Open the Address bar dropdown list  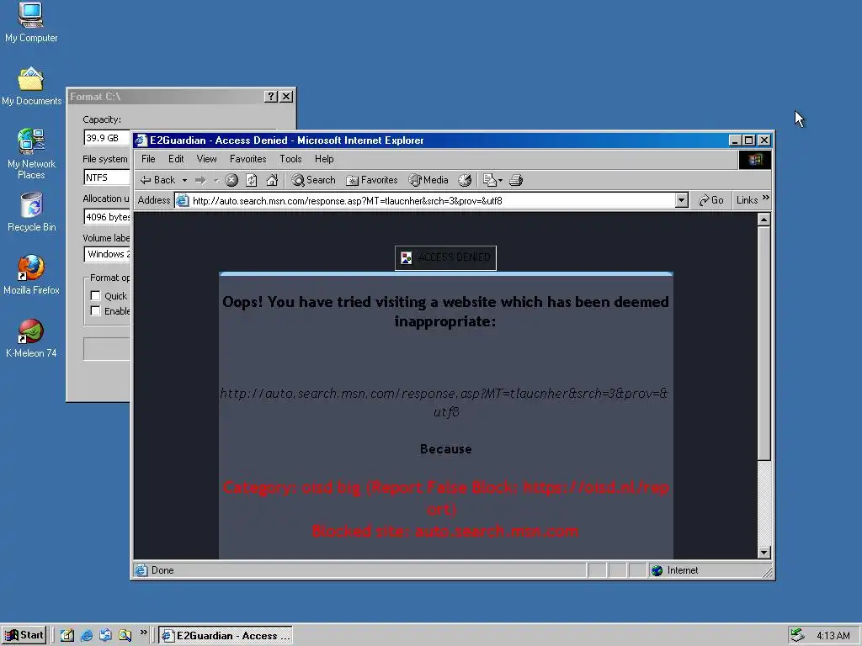(x=682, y=200)
